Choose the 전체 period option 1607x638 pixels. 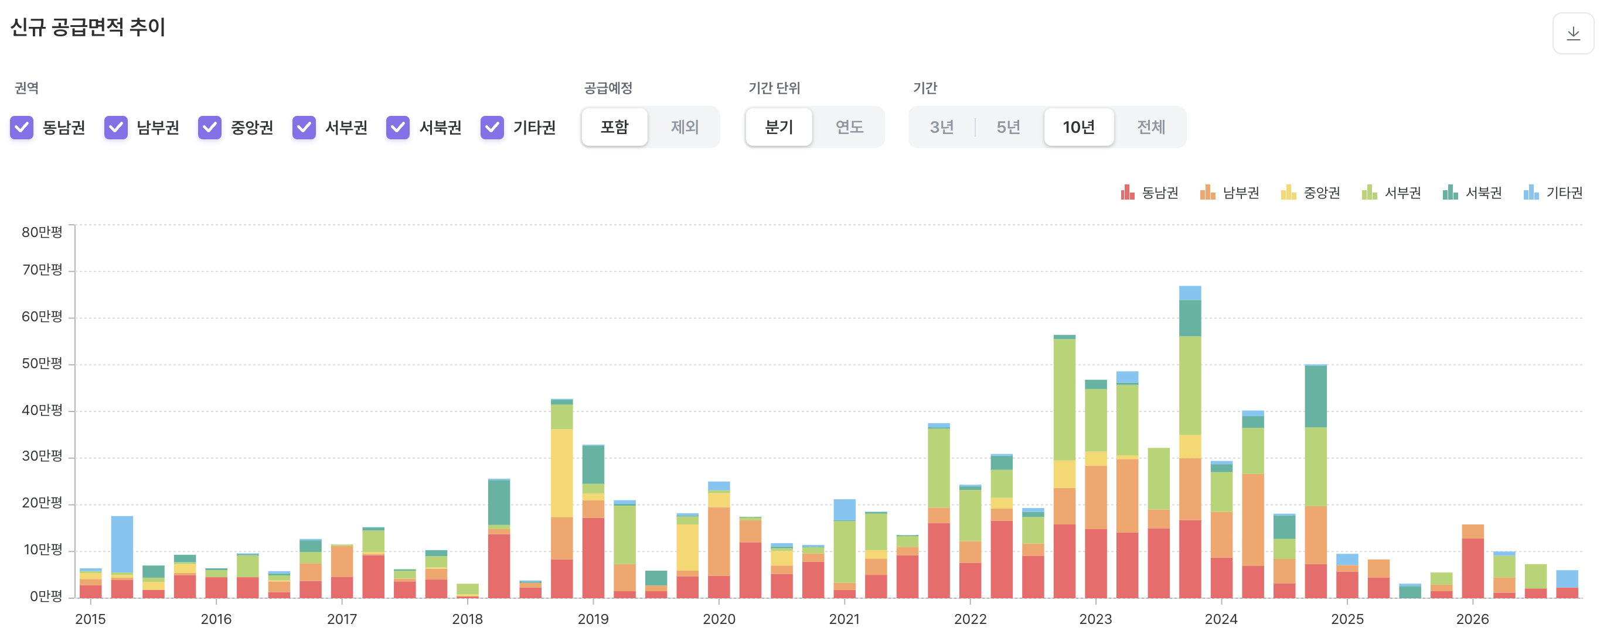click(1150, 127)
